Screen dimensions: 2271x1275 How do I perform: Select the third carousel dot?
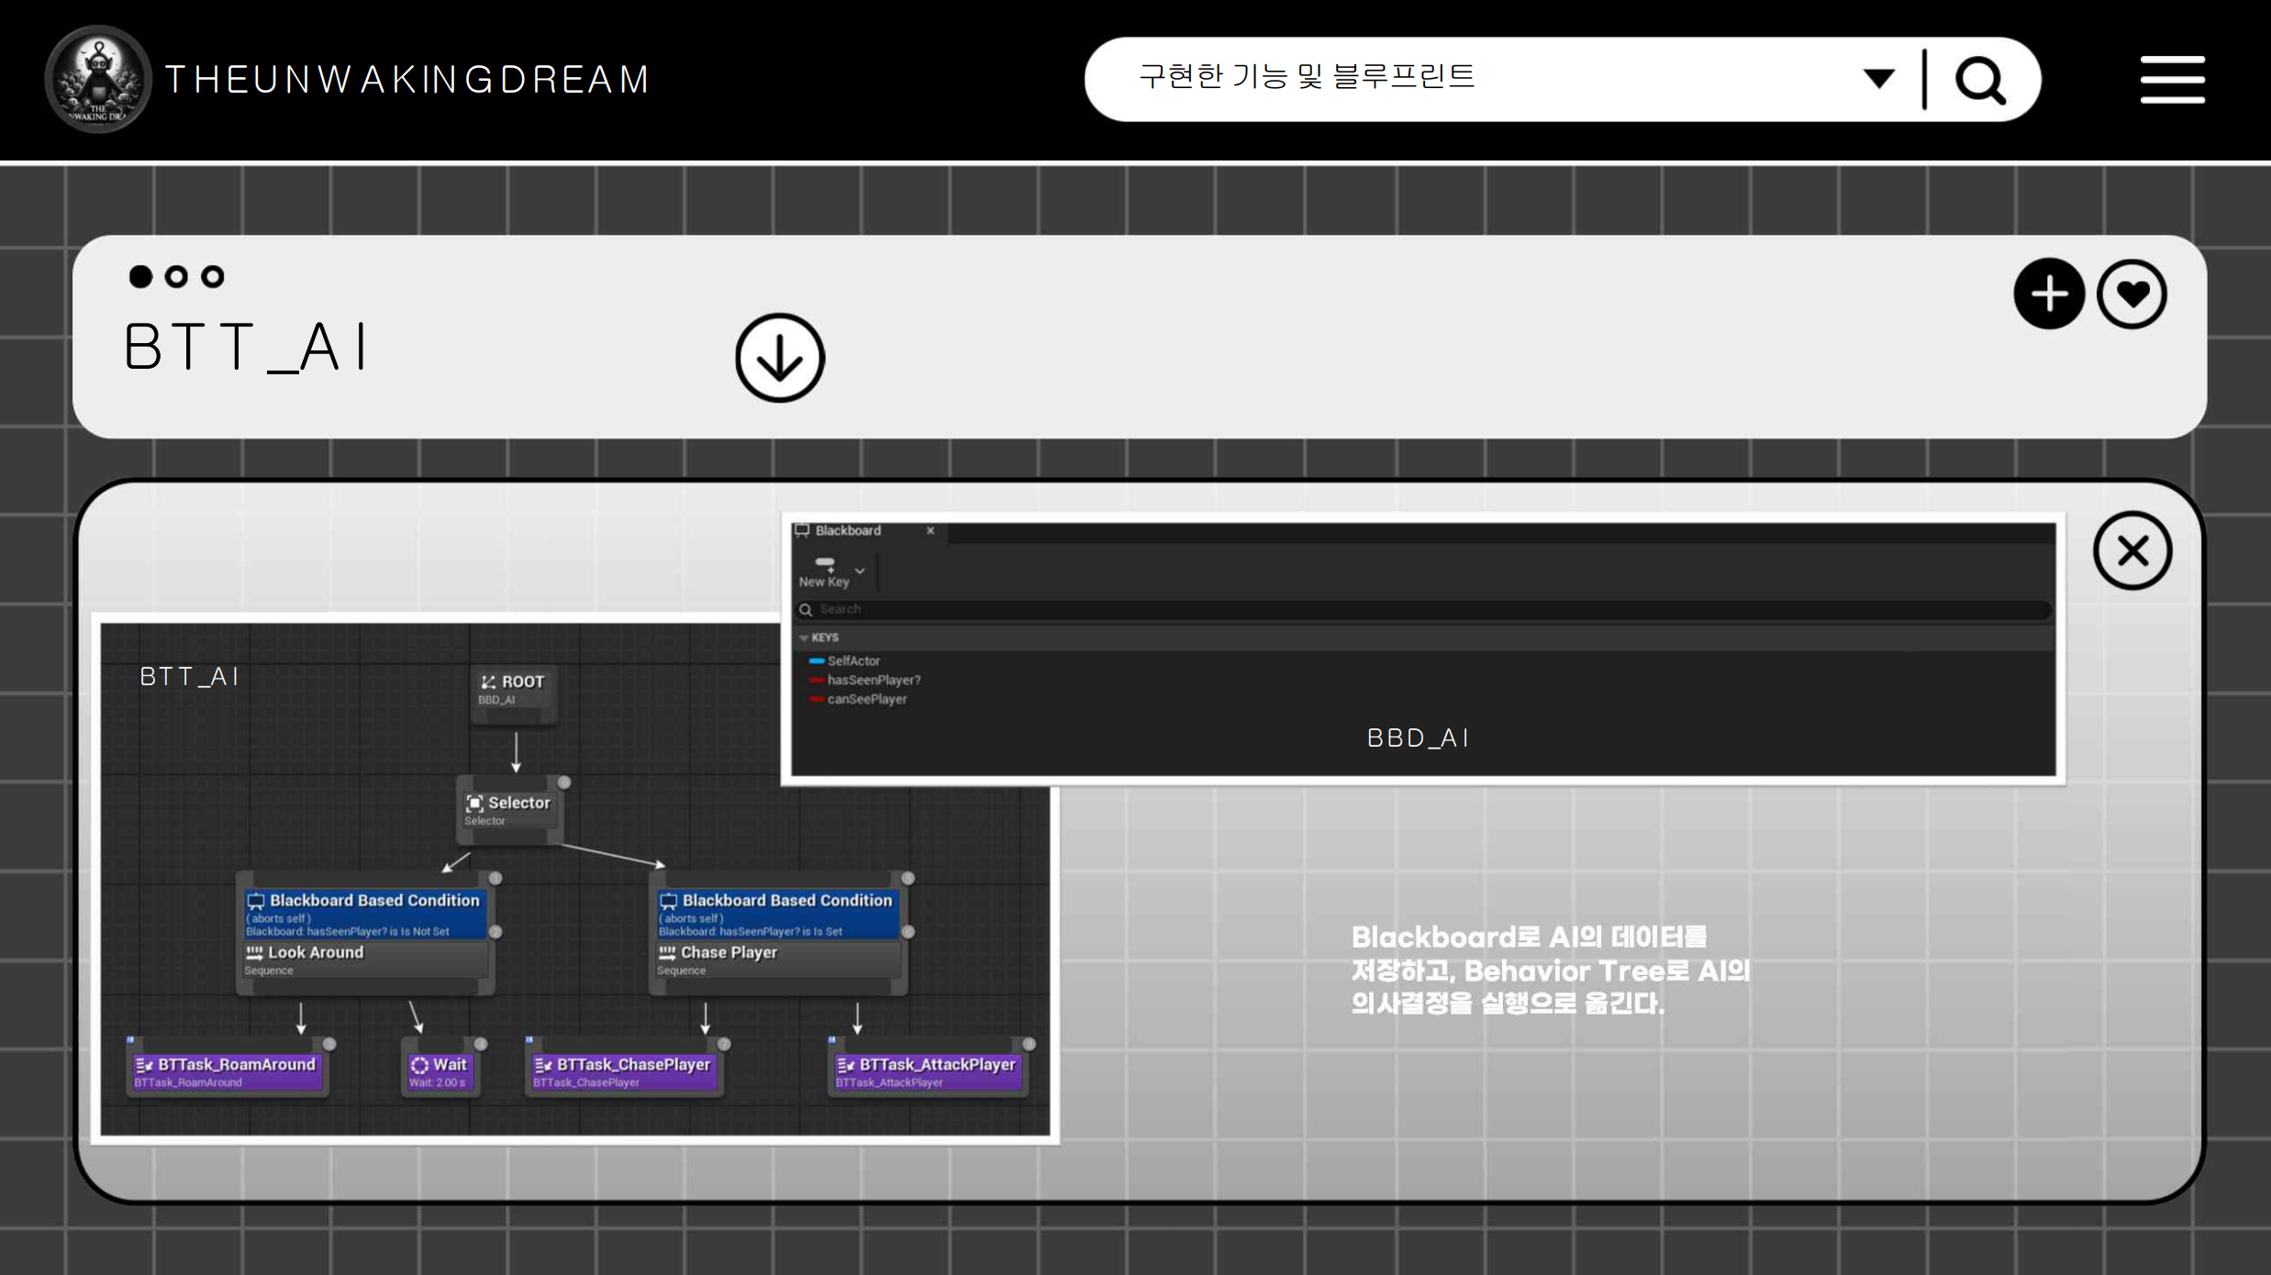(213, 277)
